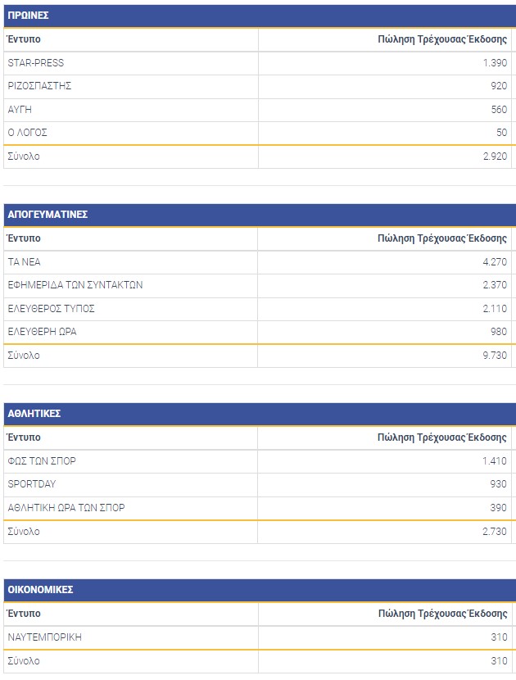This screenshot has height=680, width=516.
Task: Click the ΑΘΛΗΤΙΚΕΣ section header
Action: pos(34,414)
